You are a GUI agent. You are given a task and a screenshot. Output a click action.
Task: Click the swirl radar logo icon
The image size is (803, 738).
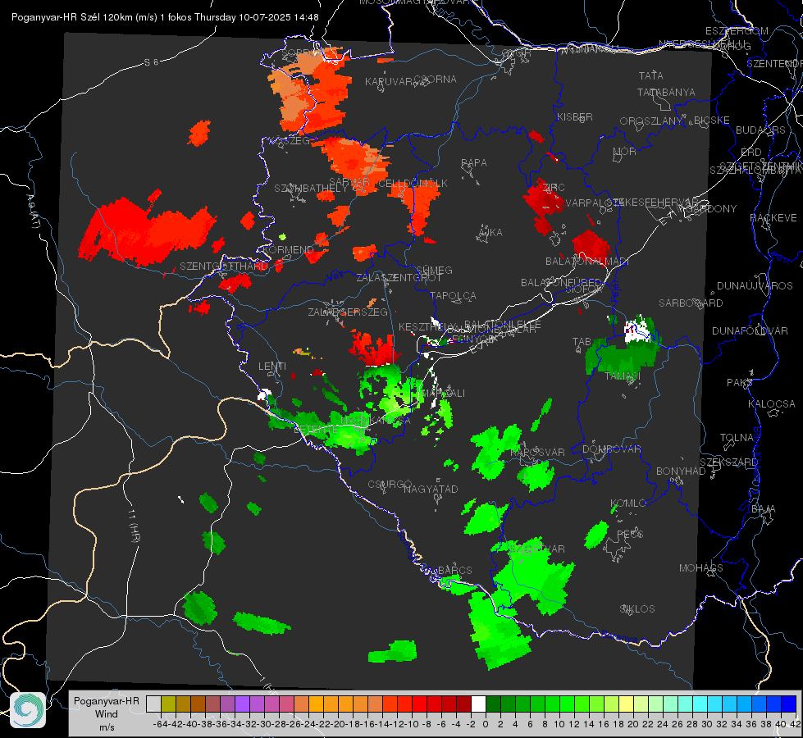[28, 710]
